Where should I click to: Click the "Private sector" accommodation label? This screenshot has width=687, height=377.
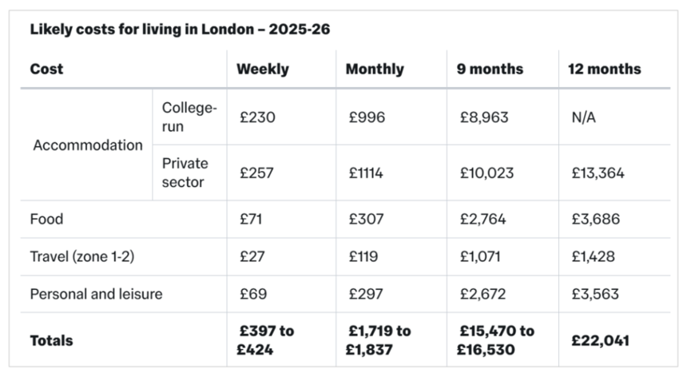tap(185, 173)
